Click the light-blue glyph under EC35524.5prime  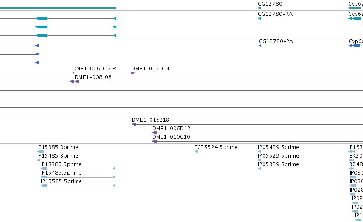point(196,152)
